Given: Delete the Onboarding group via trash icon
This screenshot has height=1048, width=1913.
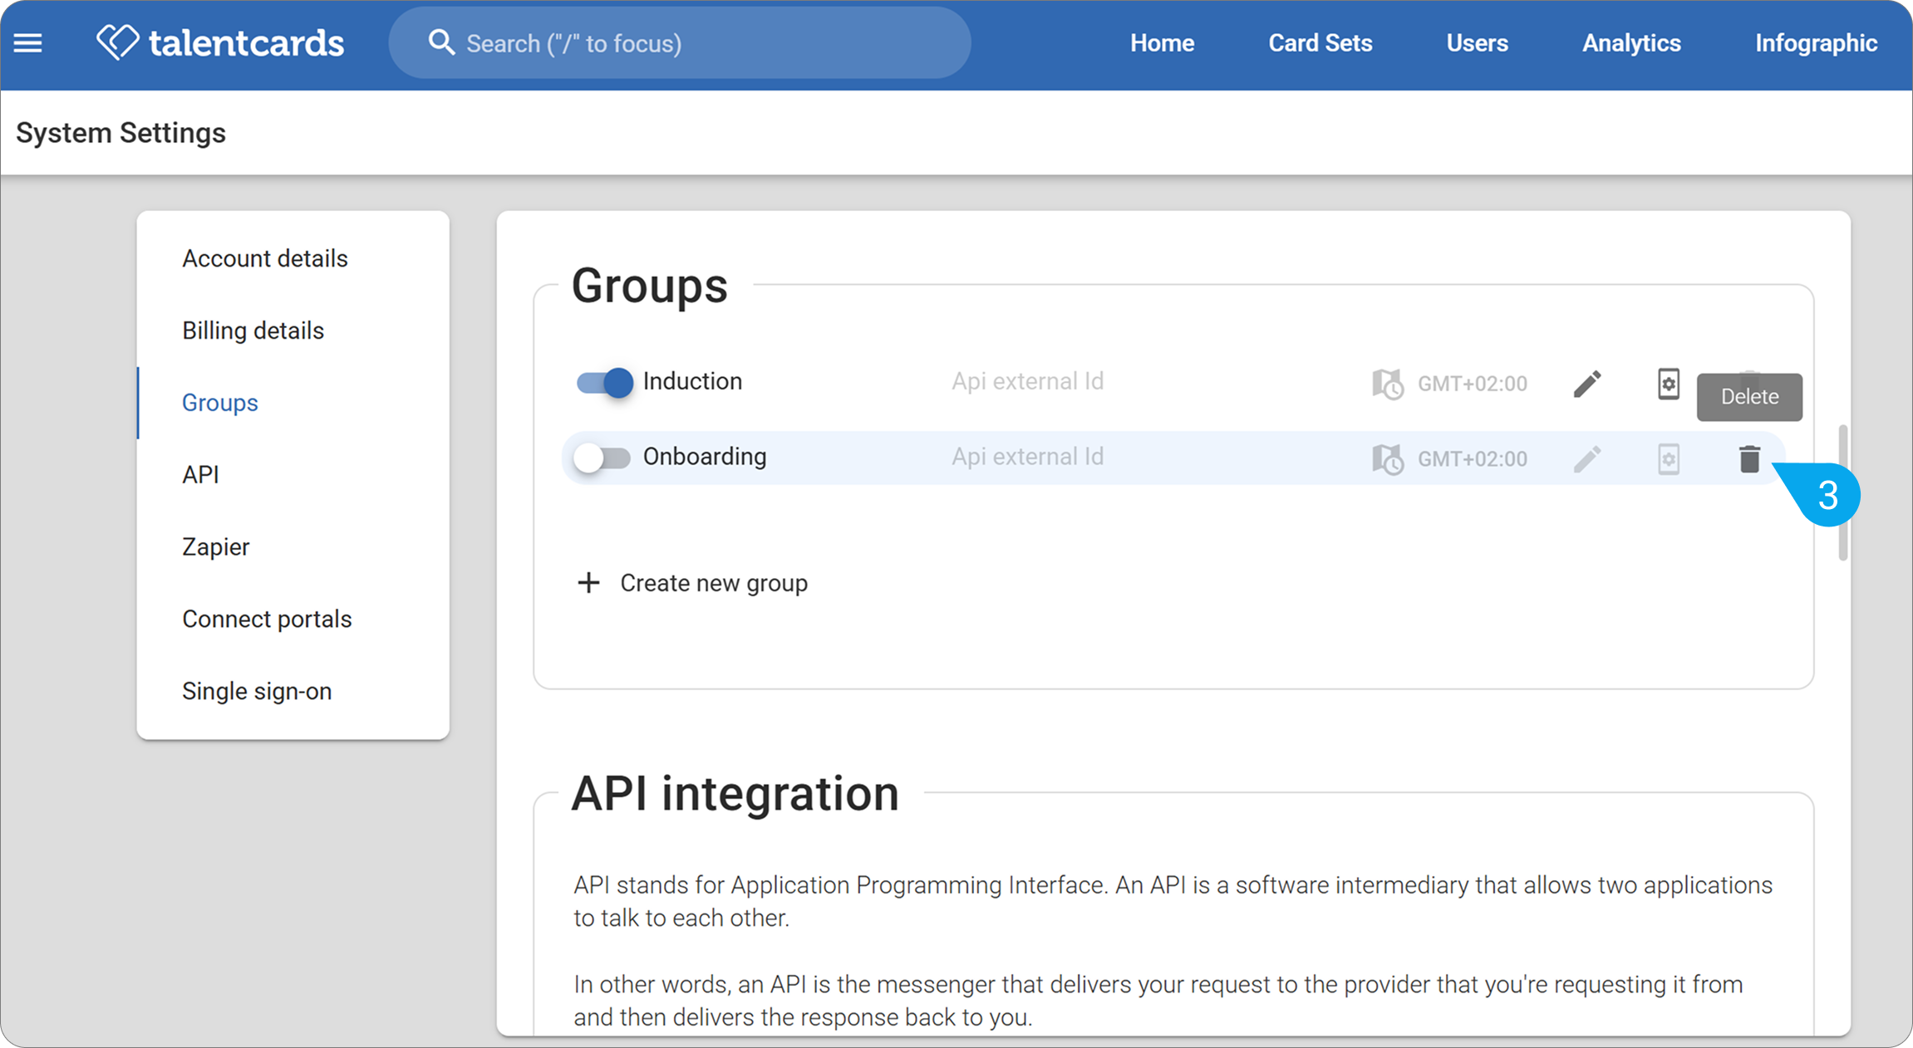Looking at the screenshot, I should coord(1749,458).
